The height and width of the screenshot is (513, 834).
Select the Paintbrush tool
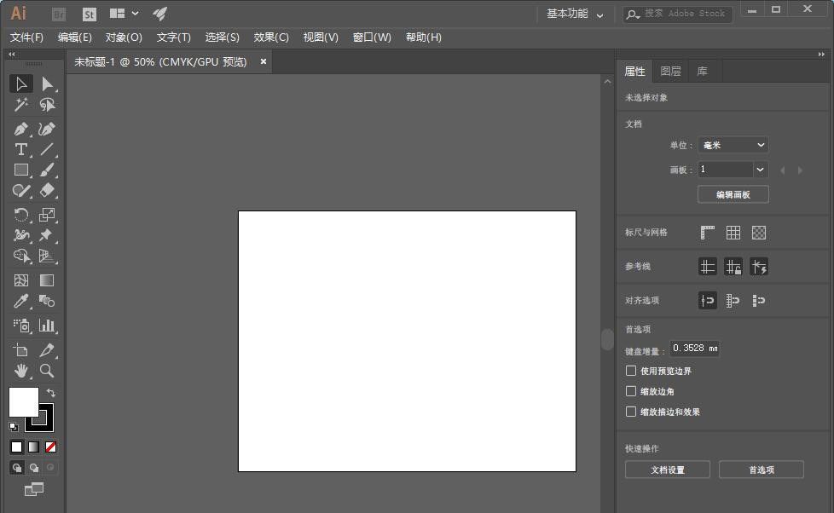[47, 170]
